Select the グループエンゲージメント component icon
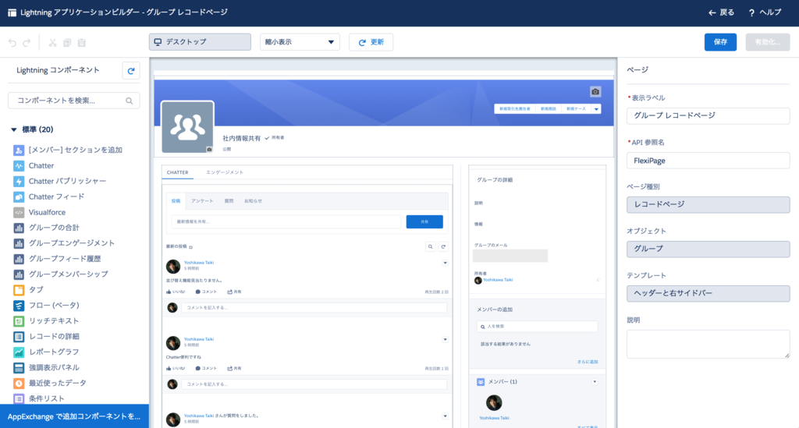 pos(19,243)
